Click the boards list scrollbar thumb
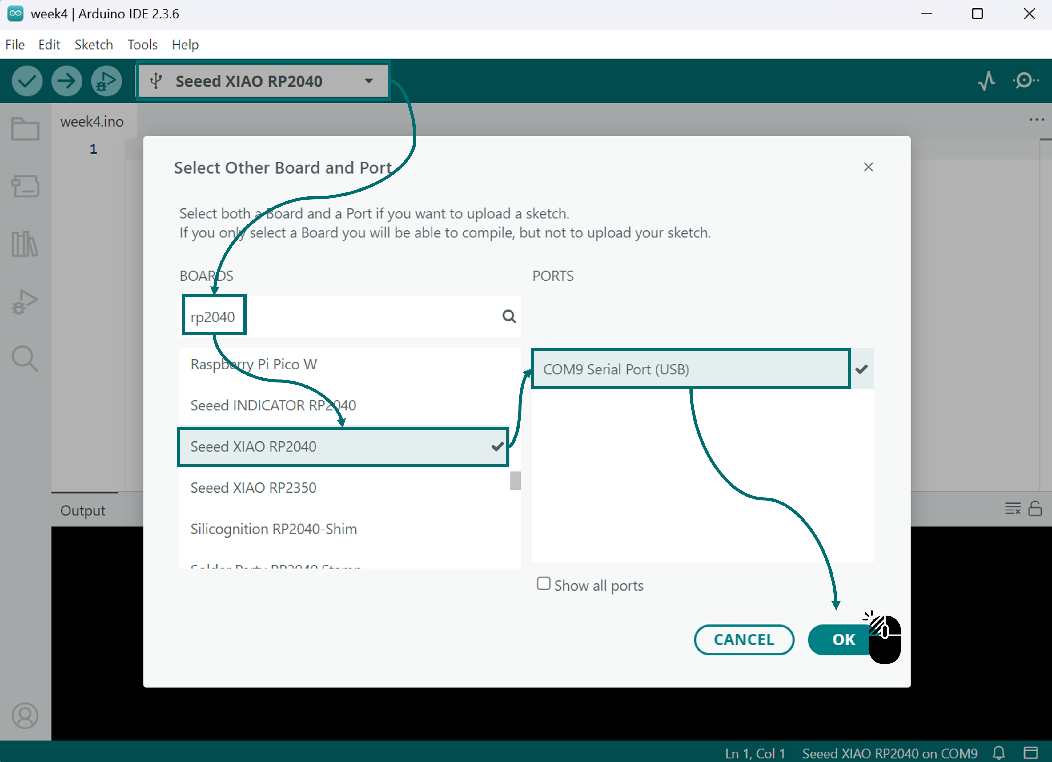The width and height of the screenshot is (1052, 762). [x=515, y=480]
